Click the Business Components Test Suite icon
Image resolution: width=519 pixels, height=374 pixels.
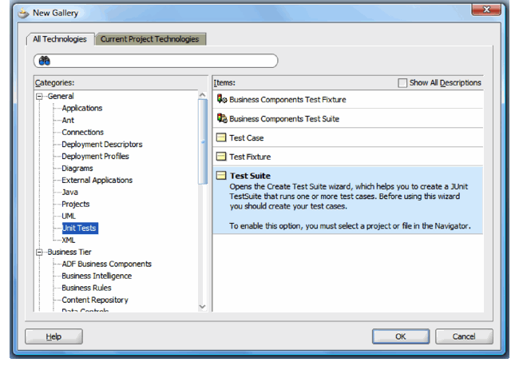point(222,118)
